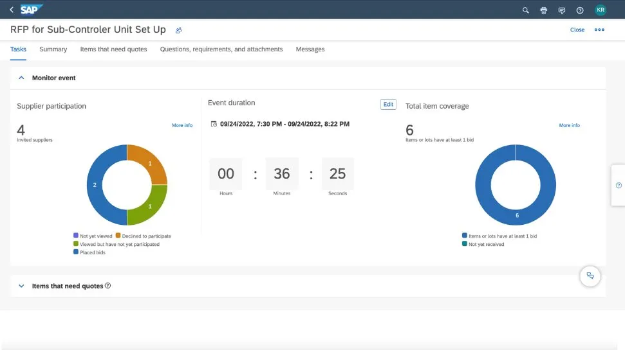Open help question mark in top bar

tap(580, 10)
